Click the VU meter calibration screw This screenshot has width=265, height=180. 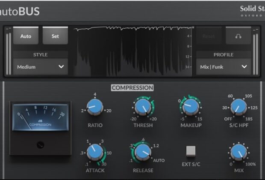[40, 144]
